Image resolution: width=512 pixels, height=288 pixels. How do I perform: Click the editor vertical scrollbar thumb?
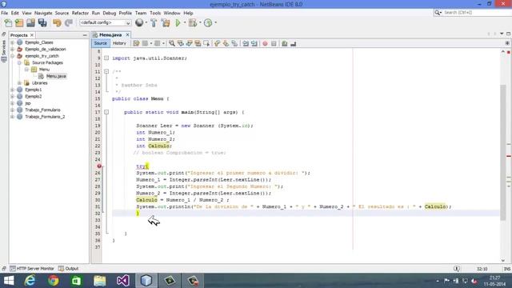coord(503,152)
